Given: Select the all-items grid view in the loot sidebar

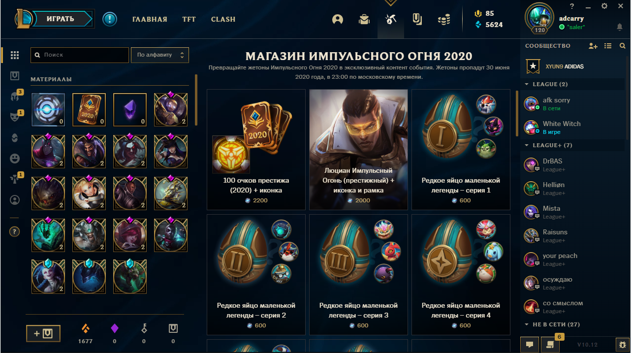Looking at the screenshot, I should point(15,55).
